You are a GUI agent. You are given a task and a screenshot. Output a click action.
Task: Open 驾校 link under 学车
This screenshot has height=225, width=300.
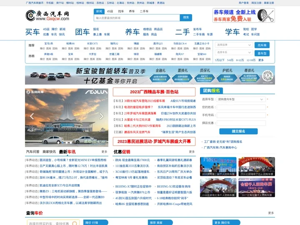[x=246, y=29]
